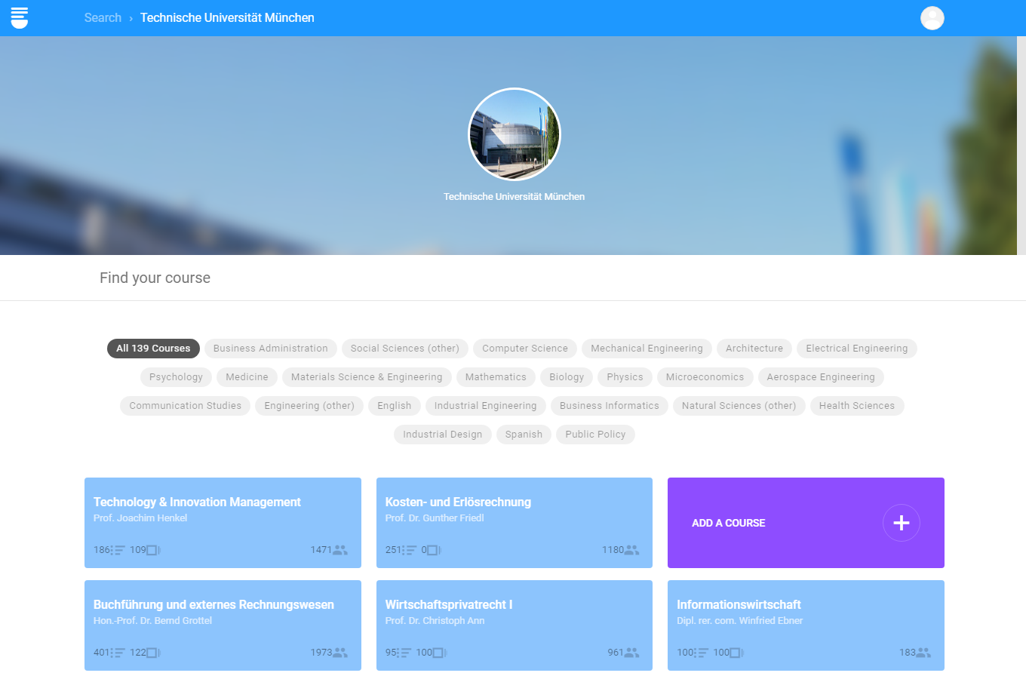This screenshot has height=679, width=1026.
Task: Open the user profile avatar
Action: (x=932, y=18)
